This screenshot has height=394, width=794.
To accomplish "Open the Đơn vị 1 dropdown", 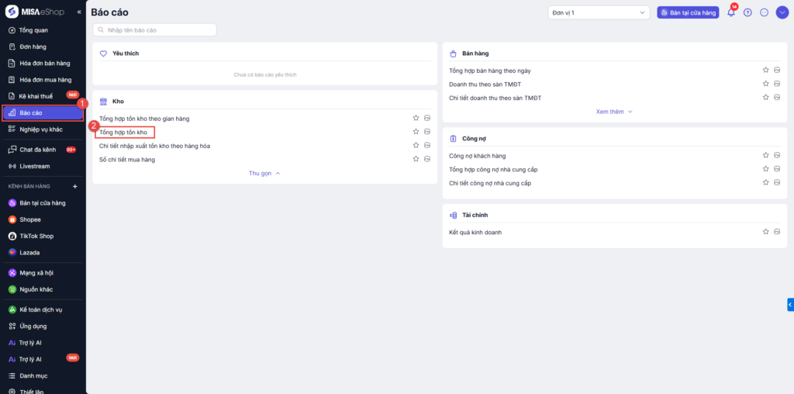I will [599, 12].
